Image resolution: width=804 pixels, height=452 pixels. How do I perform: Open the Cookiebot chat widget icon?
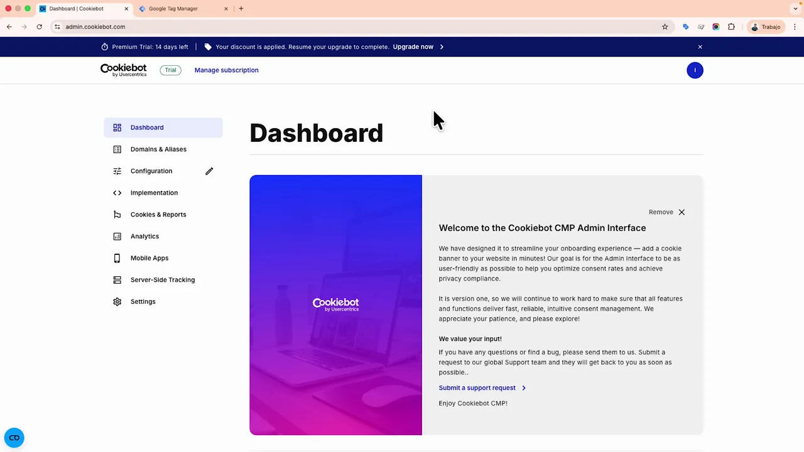tap(14, 438)
